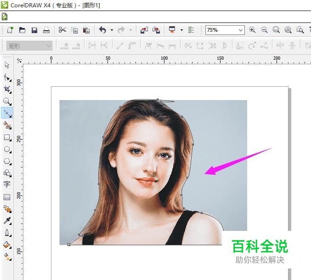Image resolution: width=311 pixels, height=280 pixels.
Task: Select the Polygon tool
Action: [x=7, y=161]
